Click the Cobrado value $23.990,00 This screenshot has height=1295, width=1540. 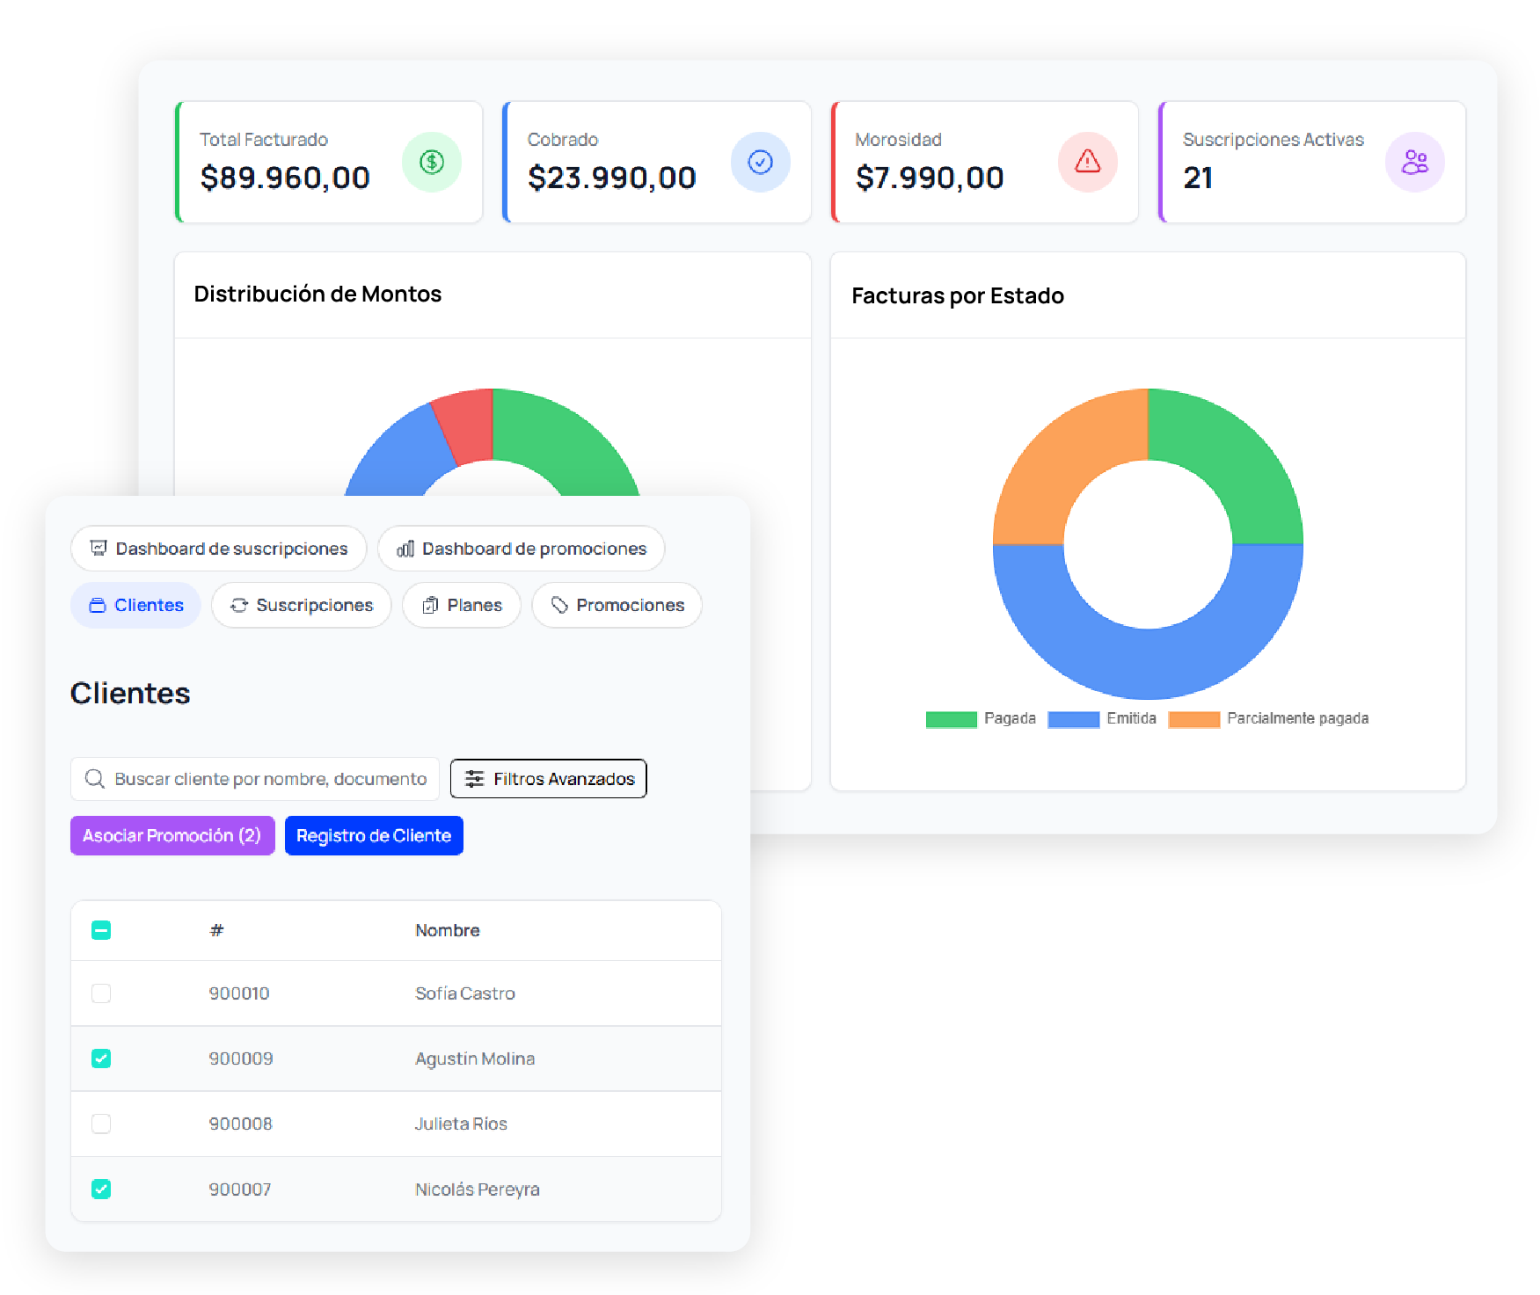[x=612, y=178]
